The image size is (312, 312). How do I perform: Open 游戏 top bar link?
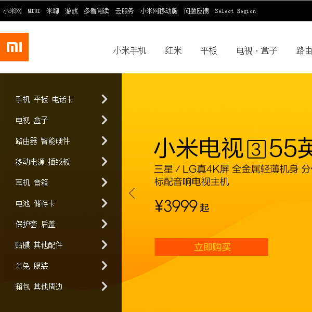(x=71, y=11)
